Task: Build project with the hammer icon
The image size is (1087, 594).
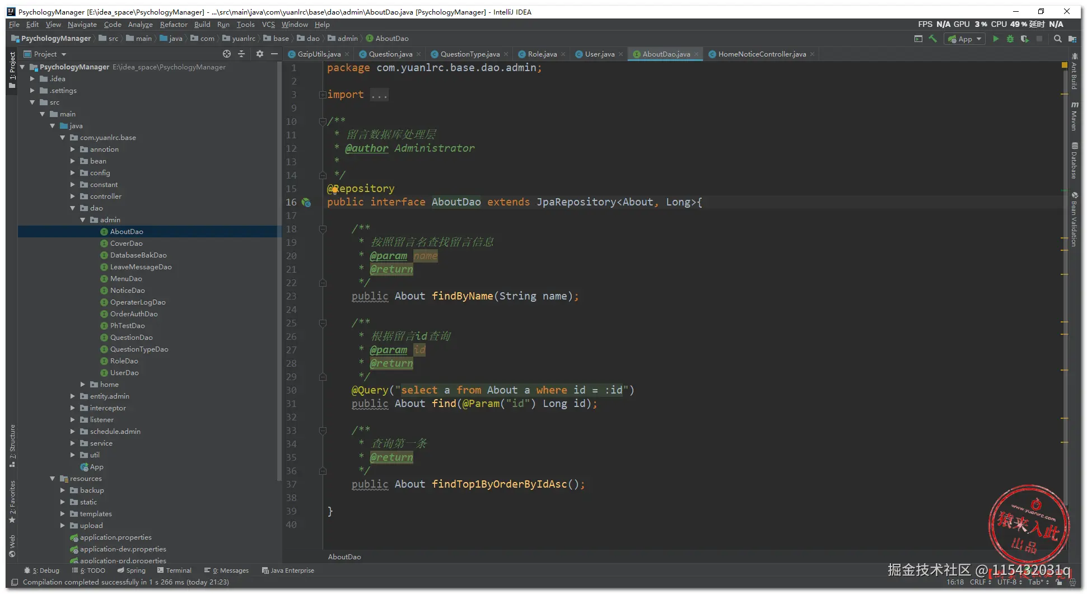Action: [932, 39]
